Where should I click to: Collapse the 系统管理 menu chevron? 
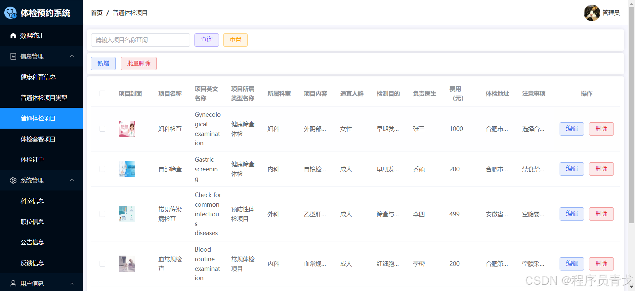pos(72,180)
